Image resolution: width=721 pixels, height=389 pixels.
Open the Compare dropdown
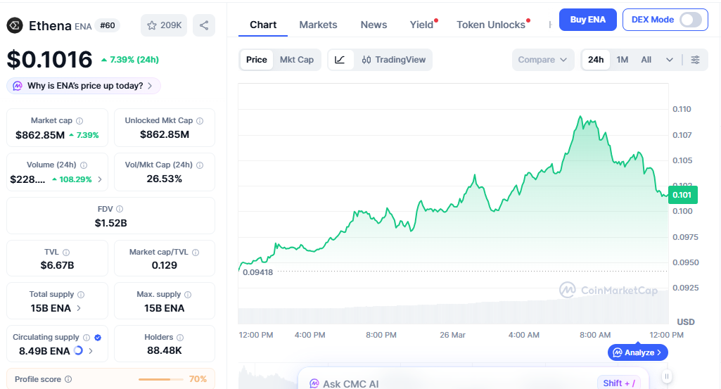pos(543,60)
